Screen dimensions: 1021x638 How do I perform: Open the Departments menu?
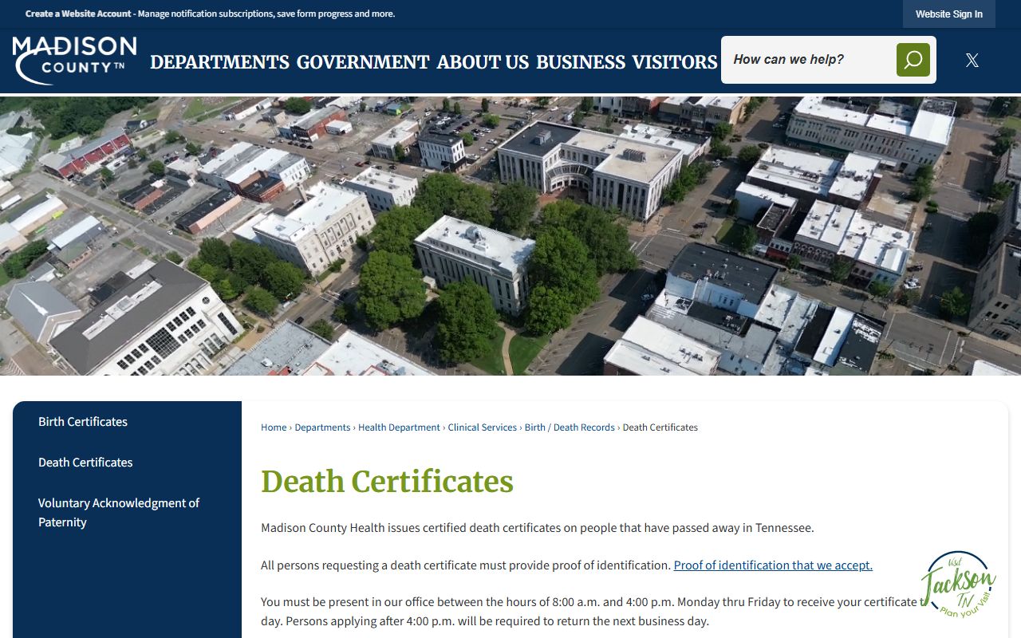pos(219,62)
